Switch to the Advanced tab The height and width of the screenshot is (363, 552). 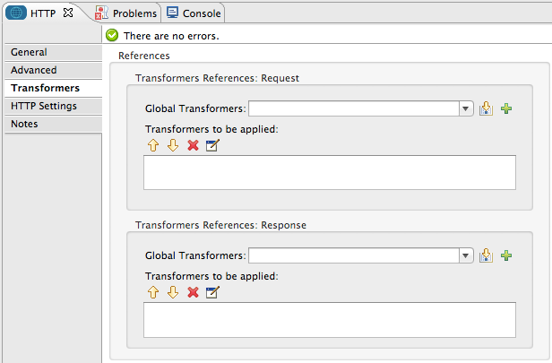click(34, 70)
